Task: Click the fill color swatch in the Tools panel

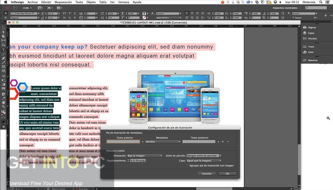Action: [3, 112]
